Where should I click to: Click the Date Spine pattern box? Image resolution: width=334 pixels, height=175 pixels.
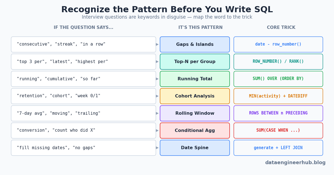(x=195, y=148)
